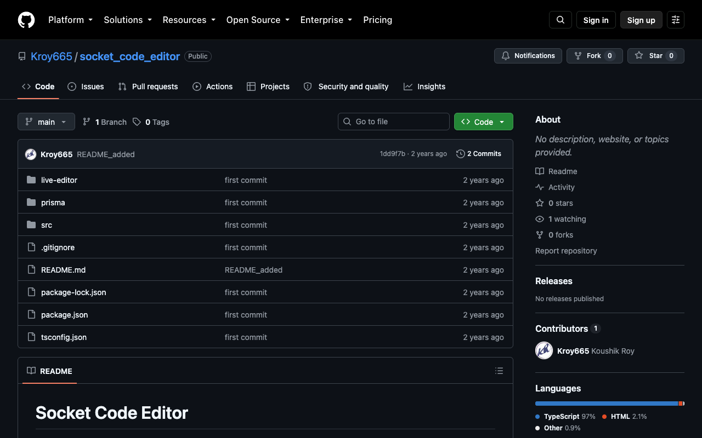Open the green Code dropdown button
702x438 pixels.
point(484,122)
